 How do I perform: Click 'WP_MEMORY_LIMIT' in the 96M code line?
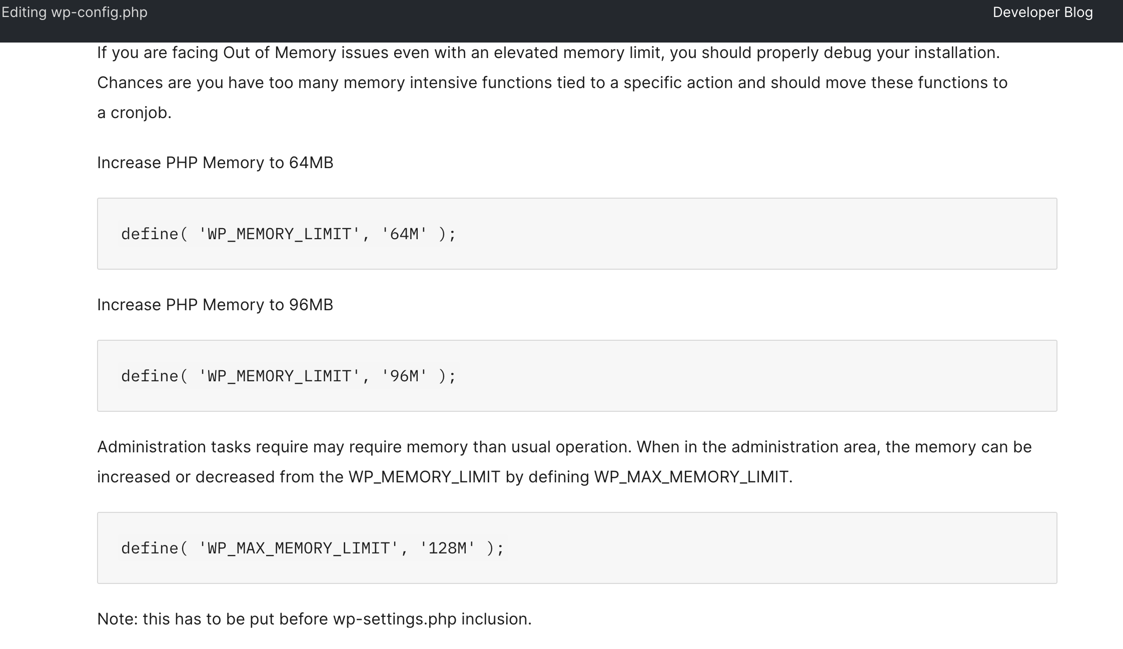[279, 376]
